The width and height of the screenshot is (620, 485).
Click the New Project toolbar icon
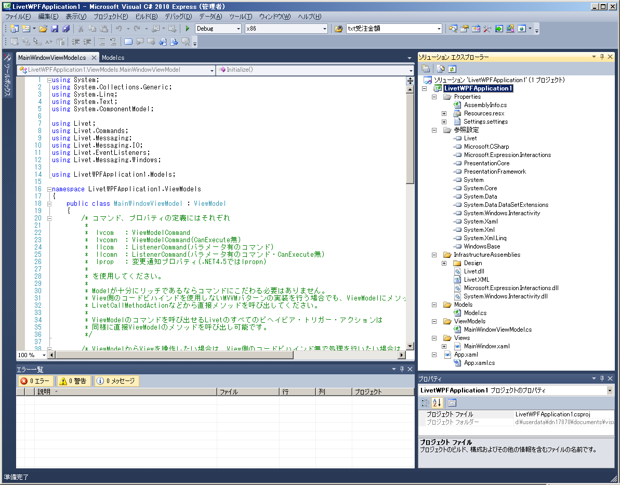coord(15,29)
